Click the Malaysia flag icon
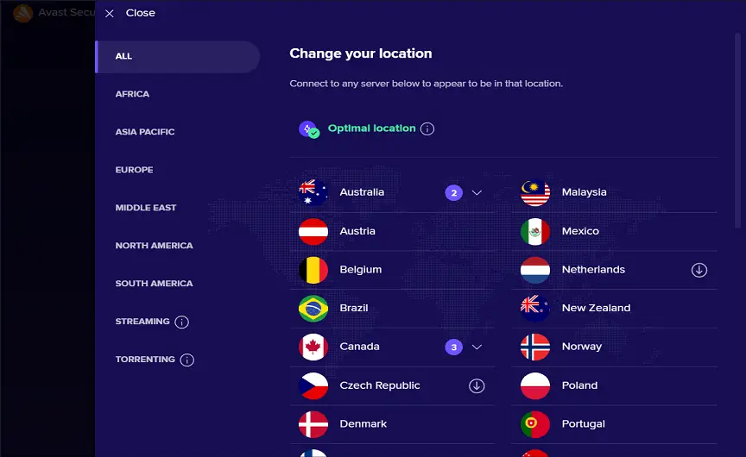The height and width of the screenshot is (457, 746). click(535, 192)
